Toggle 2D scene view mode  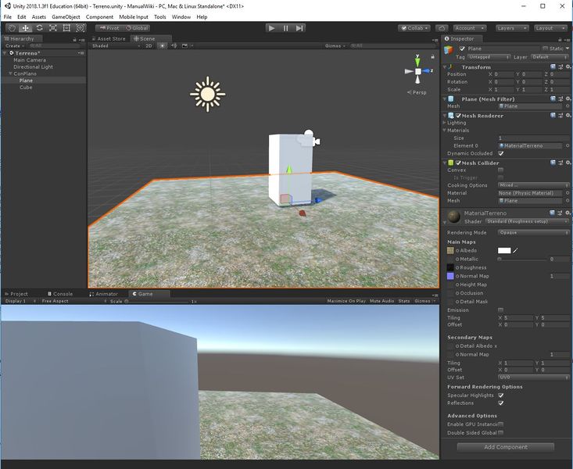pyautogui.click(x=149, y=45)
